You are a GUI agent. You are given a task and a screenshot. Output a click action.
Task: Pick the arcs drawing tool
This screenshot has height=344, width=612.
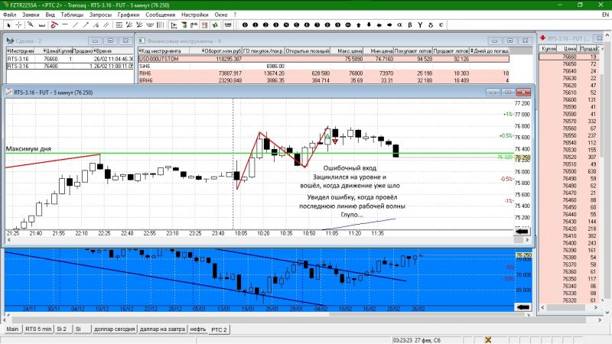[150, 25]
